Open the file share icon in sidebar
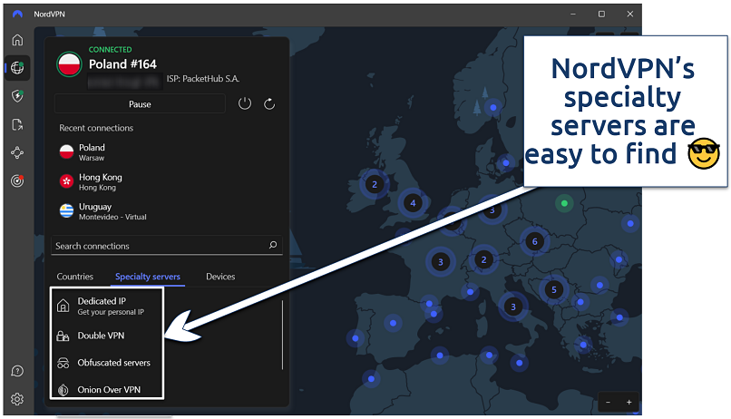 point(17,124)
